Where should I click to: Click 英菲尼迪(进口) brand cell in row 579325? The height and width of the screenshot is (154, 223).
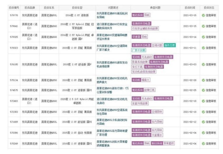tap(30, 37)
